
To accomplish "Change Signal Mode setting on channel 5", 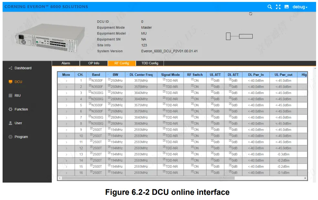I will point(170,105).
